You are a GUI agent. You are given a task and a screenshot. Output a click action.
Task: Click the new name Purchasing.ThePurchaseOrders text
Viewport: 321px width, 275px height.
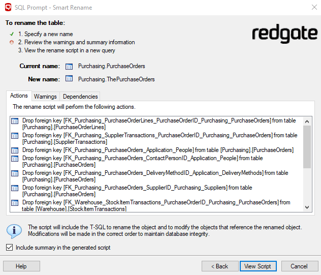point(116,79)
